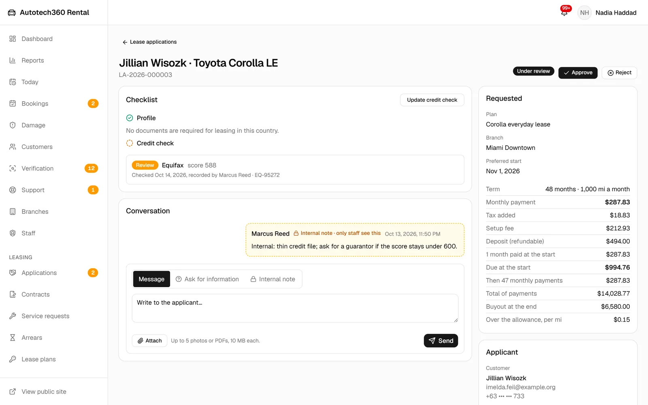Click Update credit check button
Screen dimensions: 648x405
432,100
